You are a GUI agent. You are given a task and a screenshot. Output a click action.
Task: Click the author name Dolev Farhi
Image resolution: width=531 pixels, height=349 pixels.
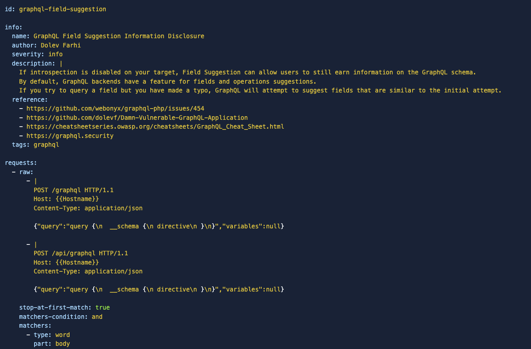[x=61, y=45]
